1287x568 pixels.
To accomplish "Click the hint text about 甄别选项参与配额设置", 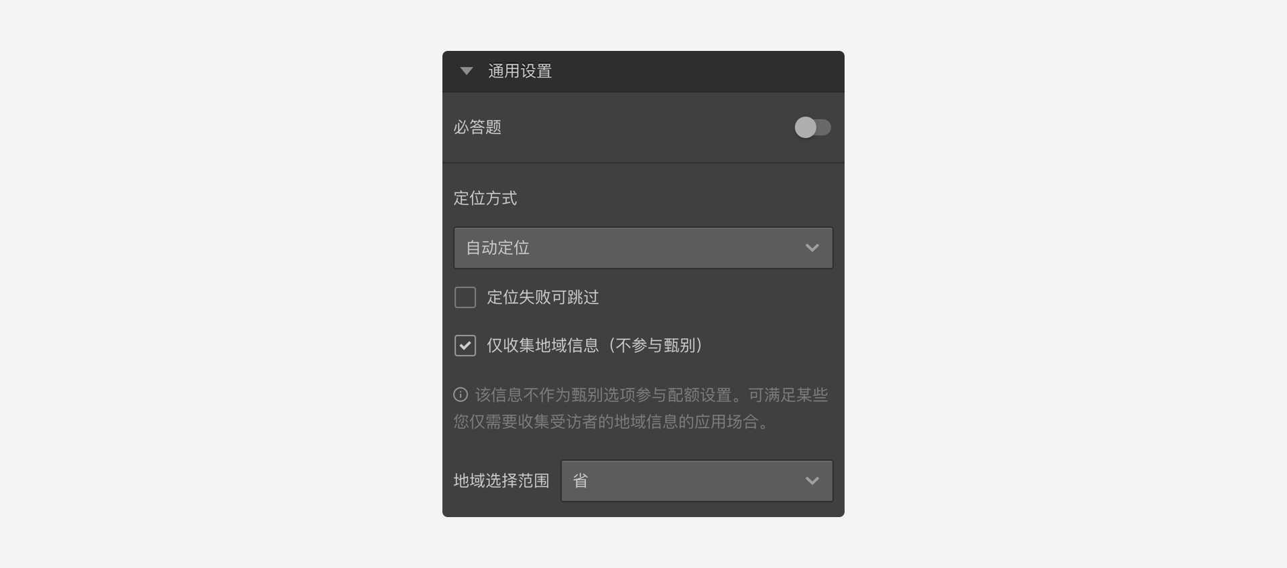I will (641, 409).
